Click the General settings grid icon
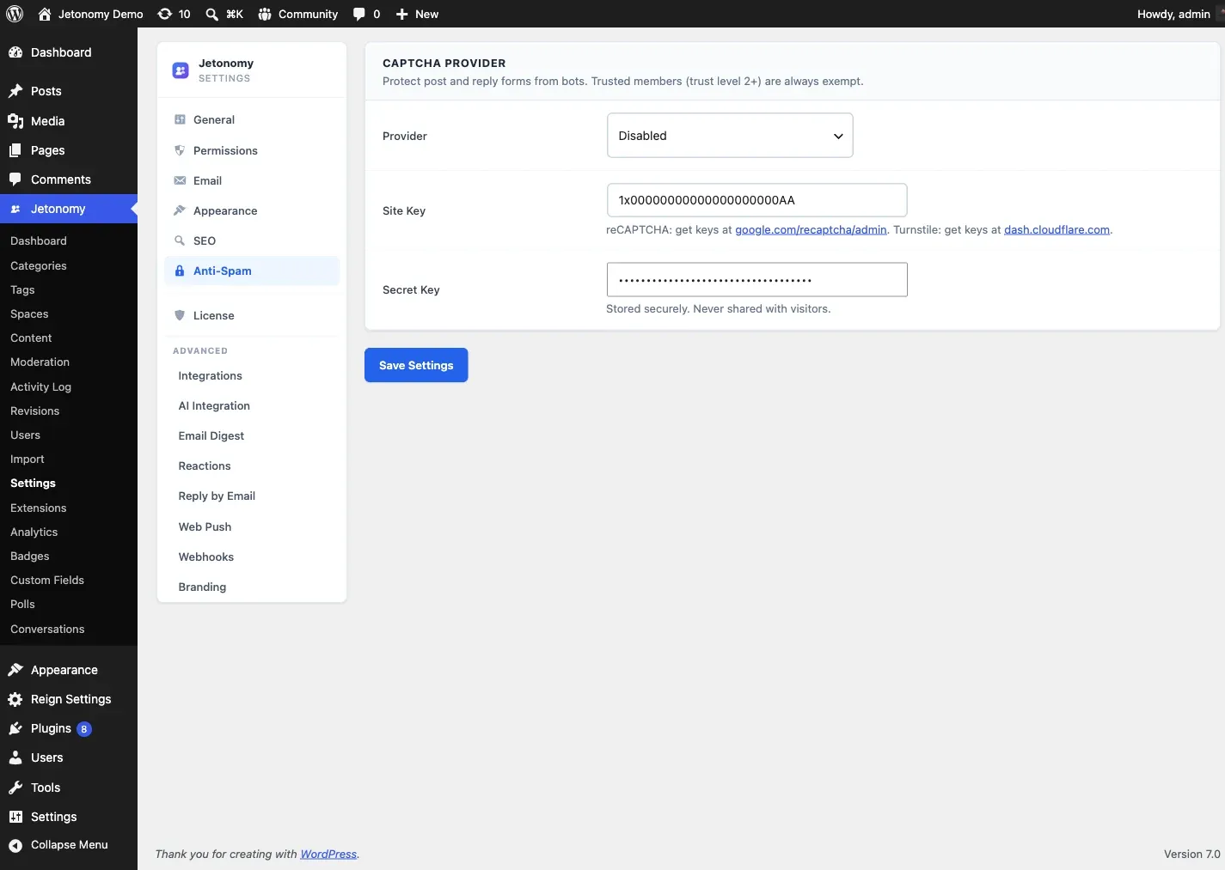1225x870 pixels. coord(180,119)
